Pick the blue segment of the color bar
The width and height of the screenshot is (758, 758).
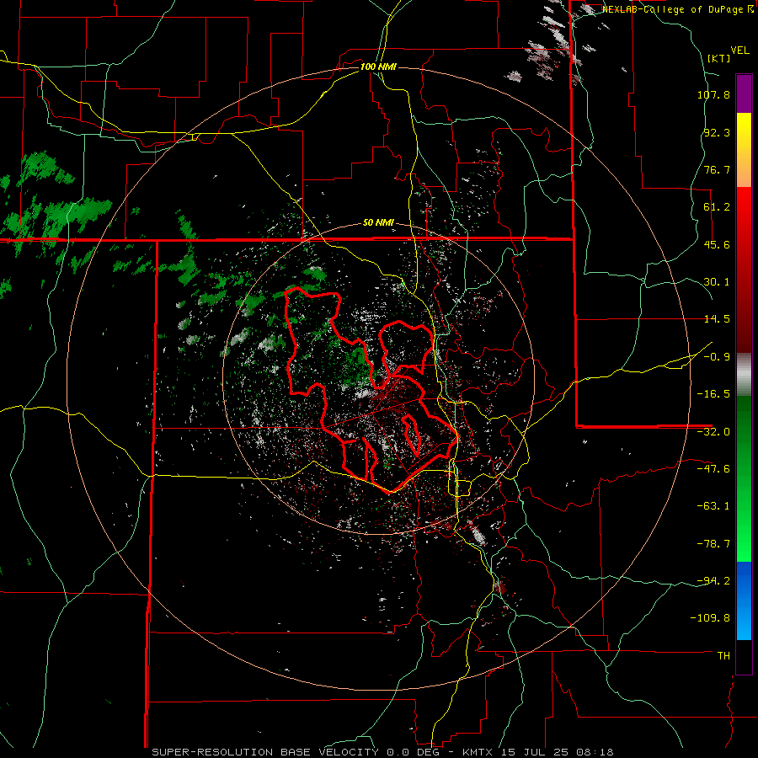click(744, 601)
